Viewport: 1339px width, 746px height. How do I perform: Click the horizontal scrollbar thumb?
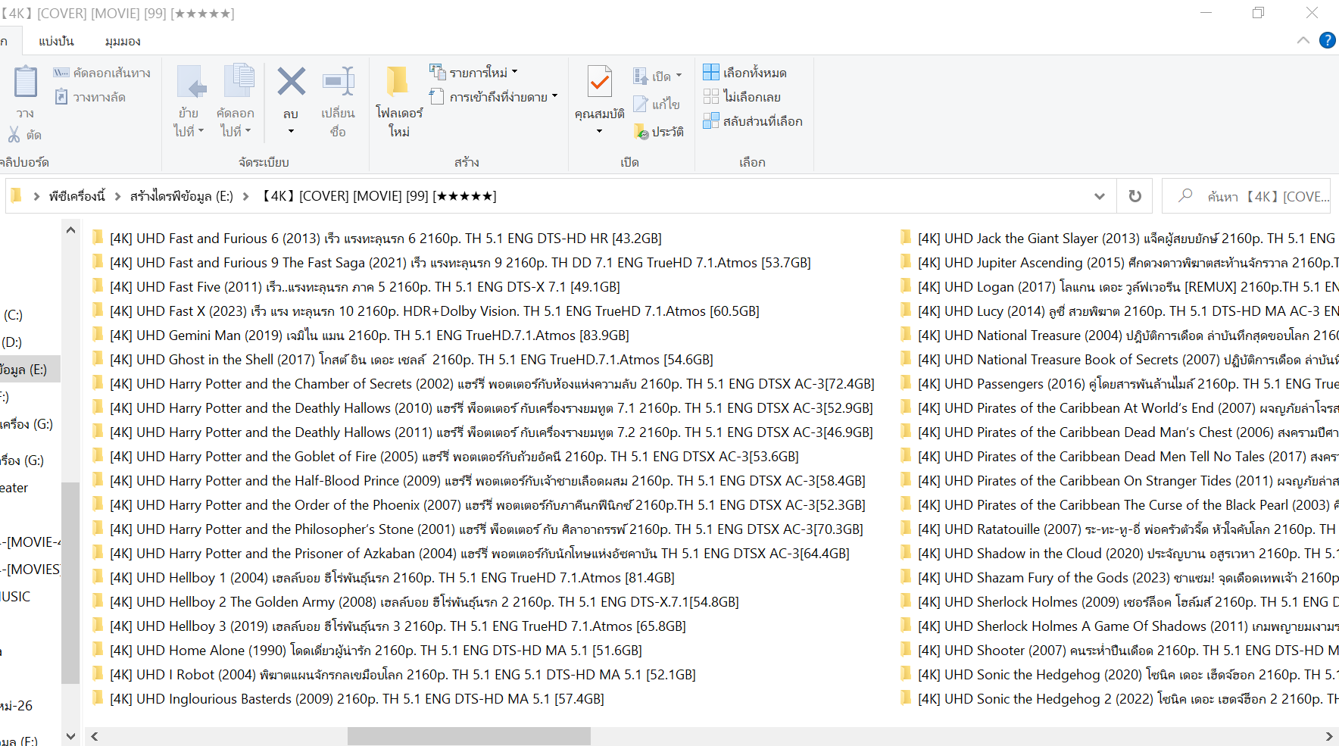click(x=469, y=736)
